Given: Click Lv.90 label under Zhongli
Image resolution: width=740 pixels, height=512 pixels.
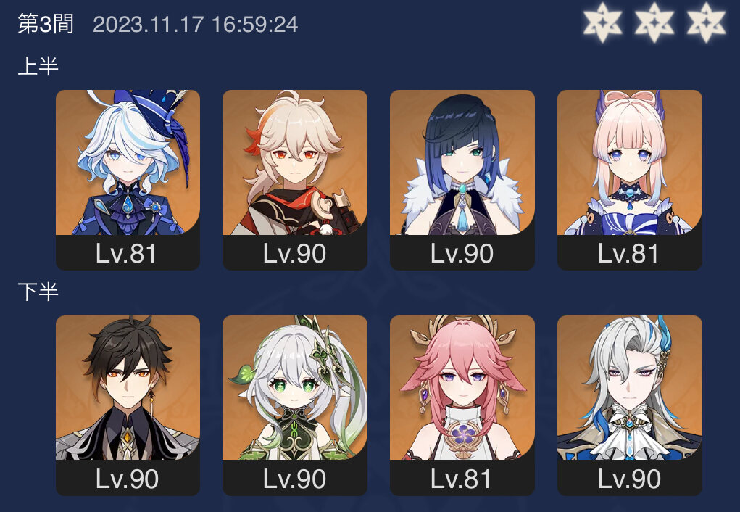Looking at the screenshot, I should pos(127,479).
